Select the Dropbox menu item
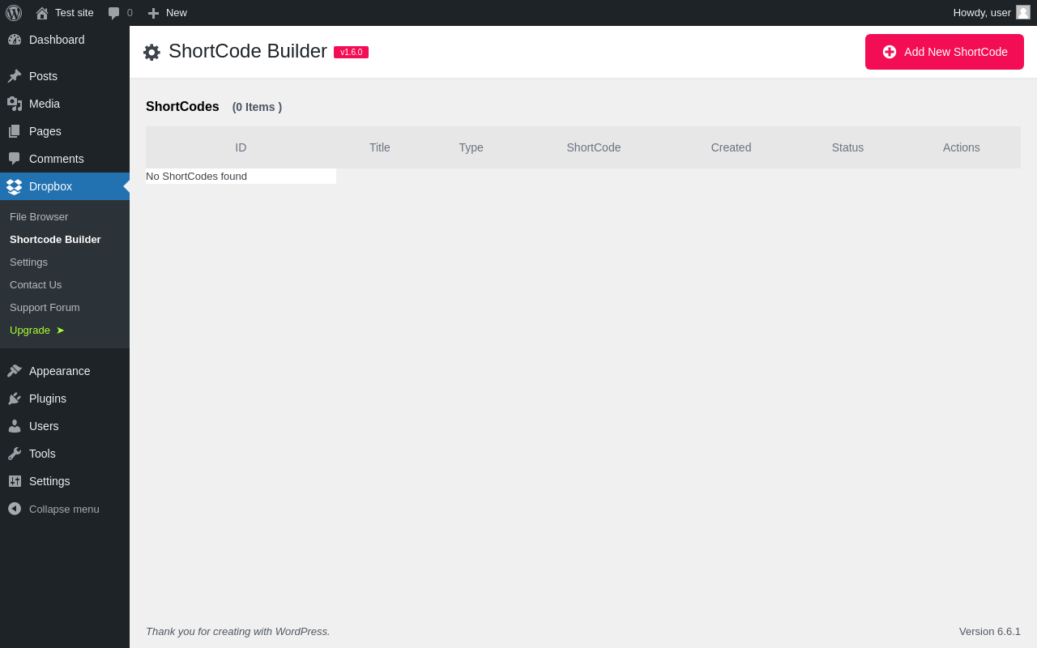This screenshot has width=1037, height=648. coord(65,186)
